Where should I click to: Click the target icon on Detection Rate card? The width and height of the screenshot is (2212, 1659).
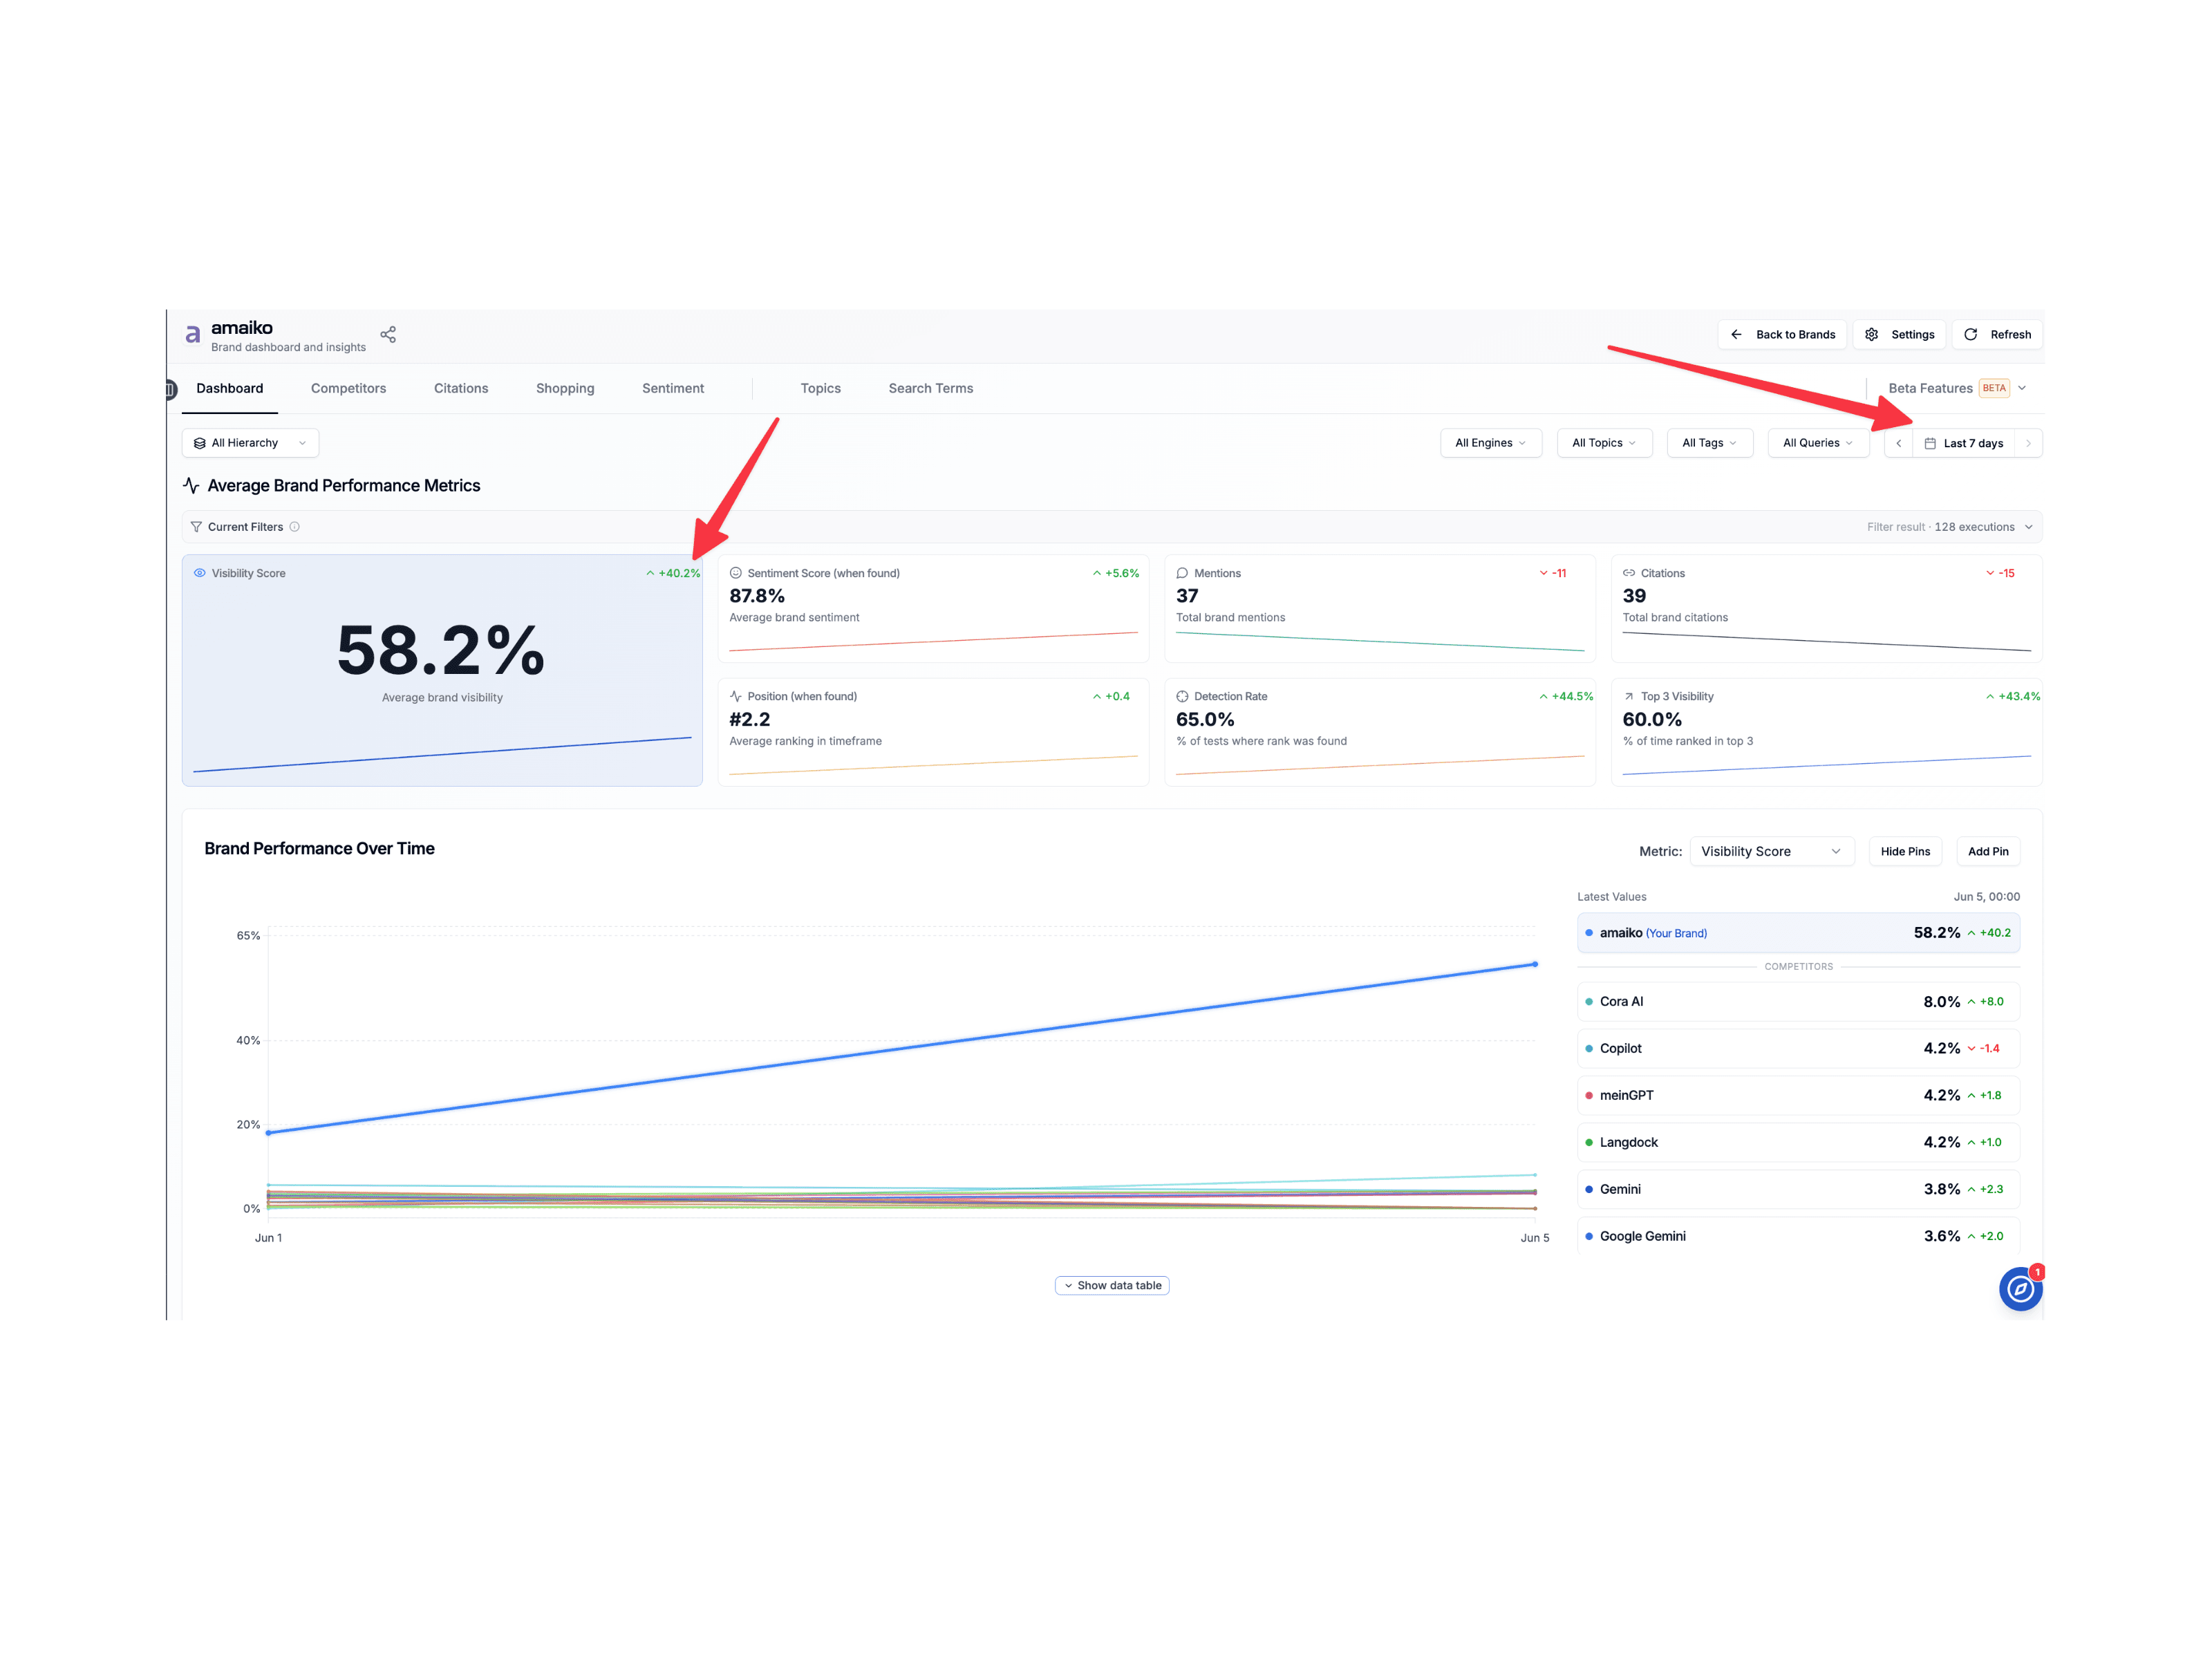point(1182,696)
